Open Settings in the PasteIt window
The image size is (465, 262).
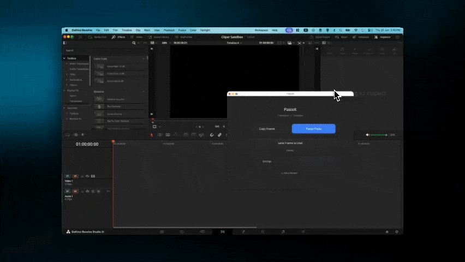(267, 162)
